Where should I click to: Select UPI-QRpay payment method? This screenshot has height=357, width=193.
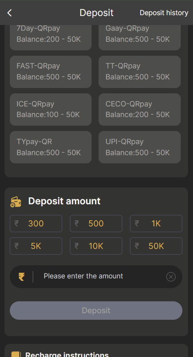(139, 147)
